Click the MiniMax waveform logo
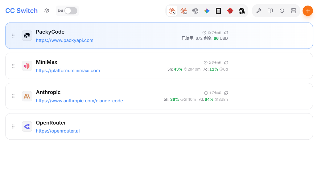This screenshot has width=317, height=192. coord(27,66)
